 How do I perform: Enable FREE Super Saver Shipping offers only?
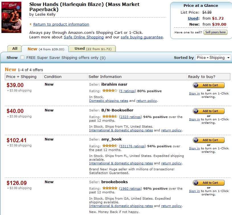(x=22, y=57)
